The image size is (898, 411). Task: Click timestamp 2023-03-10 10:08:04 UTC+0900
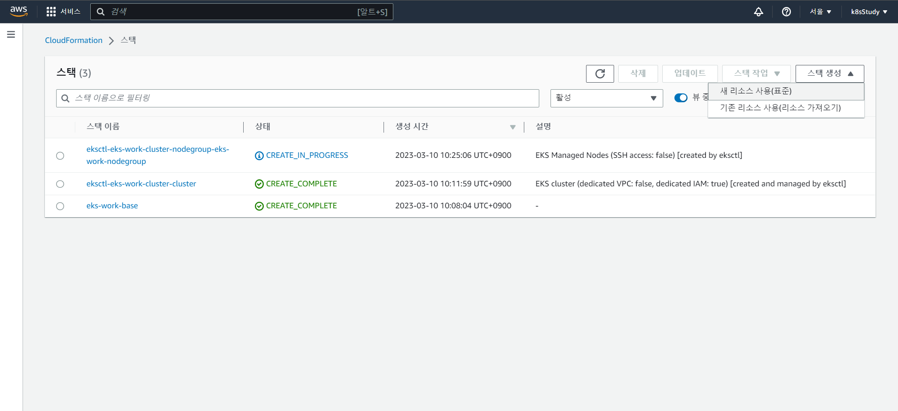[453, 206]
